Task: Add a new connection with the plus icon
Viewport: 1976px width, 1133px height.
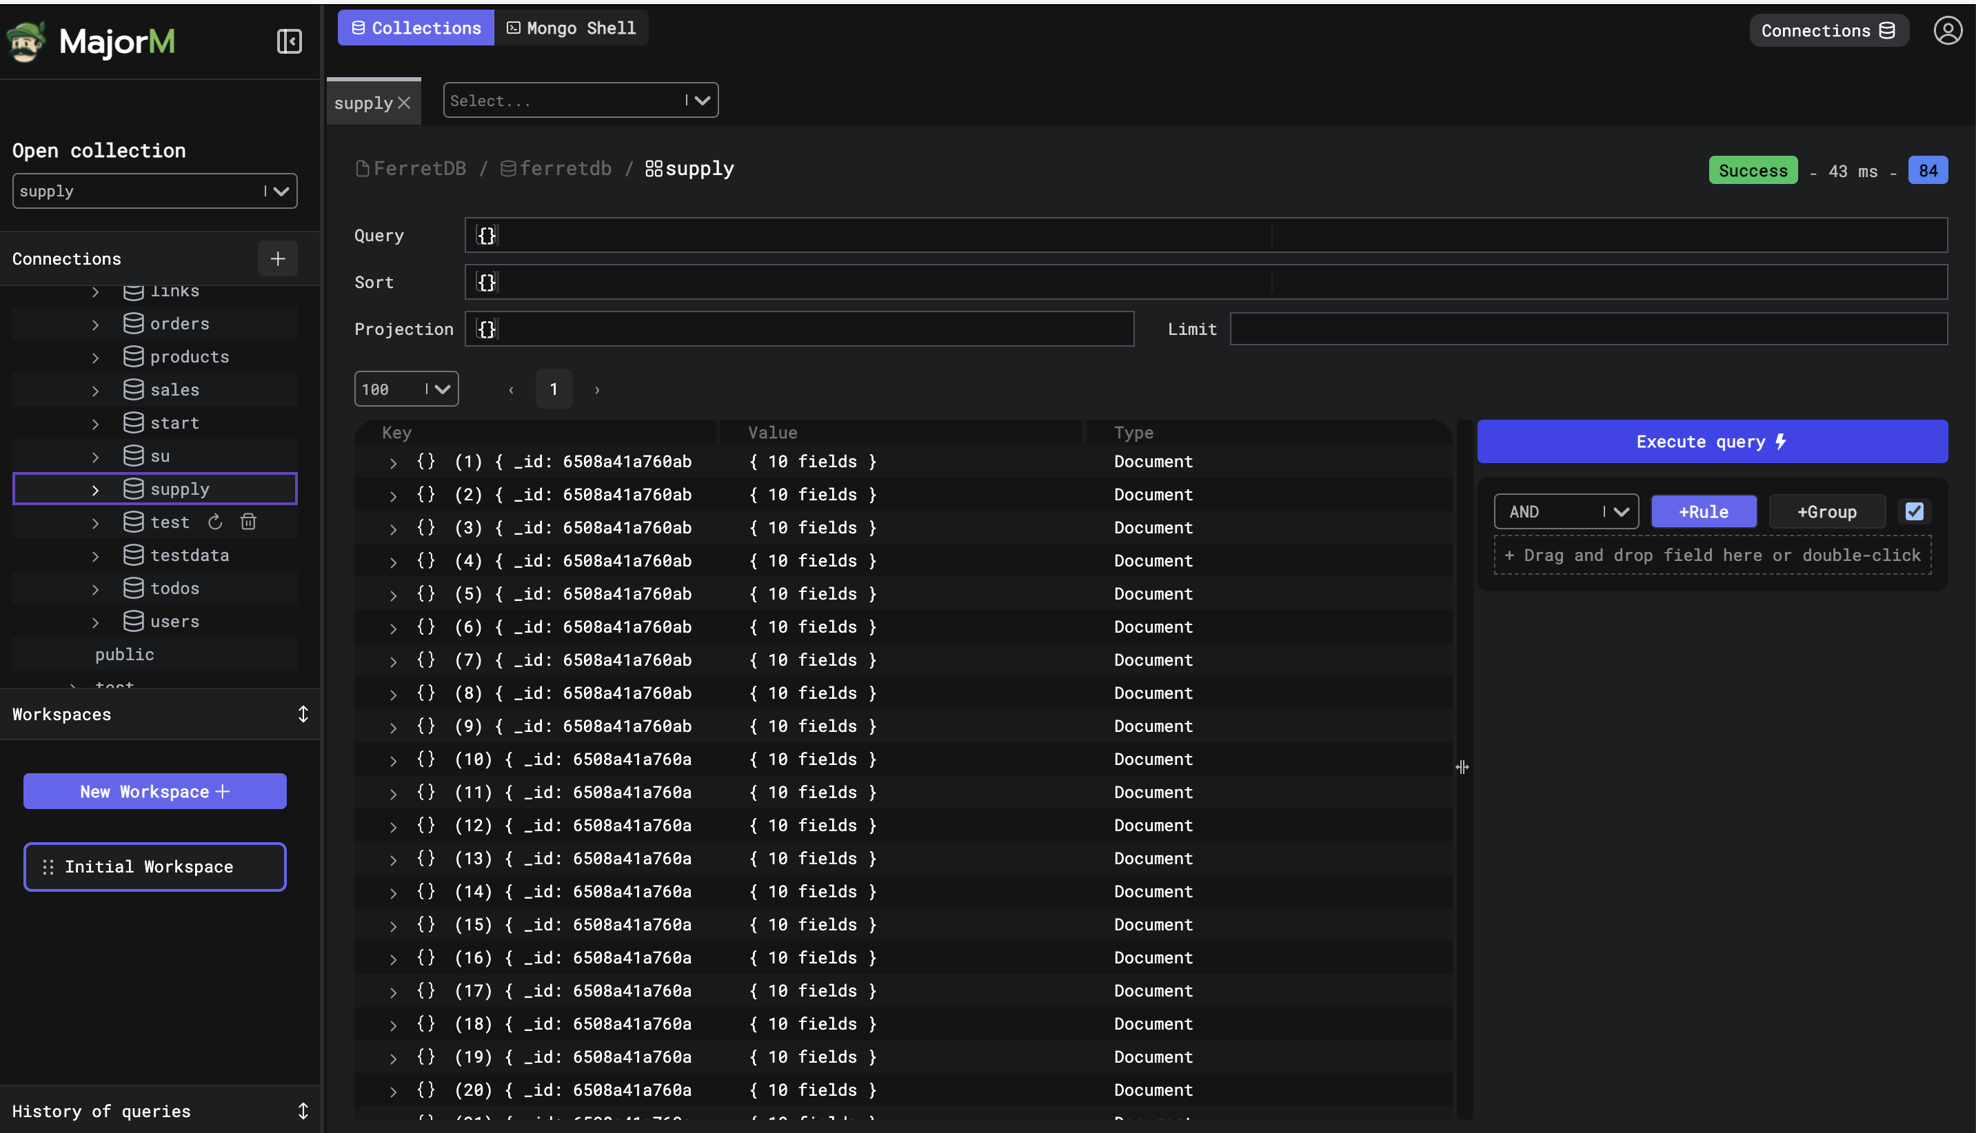Action: click(278, 258)
